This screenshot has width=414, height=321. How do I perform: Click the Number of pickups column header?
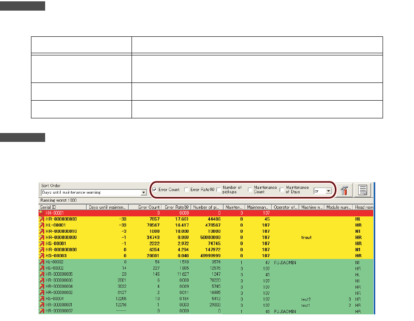(207, 207)
